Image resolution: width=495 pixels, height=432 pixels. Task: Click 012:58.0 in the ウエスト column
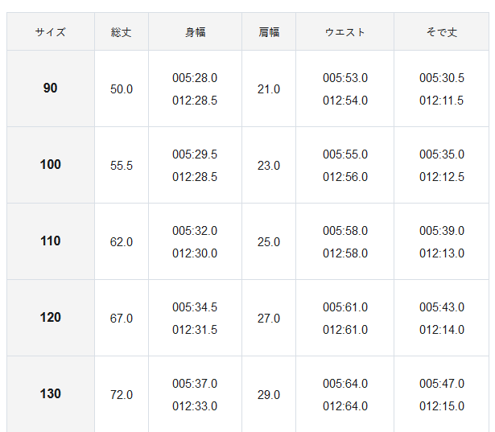click(x=345, y=253)
